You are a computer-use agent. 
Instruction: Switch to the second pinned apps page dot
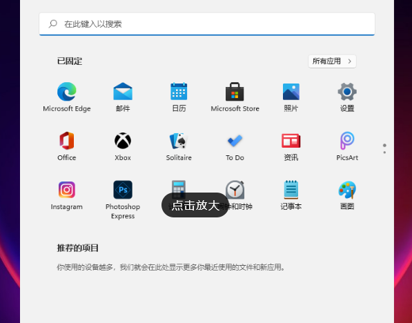coord(384,153)
